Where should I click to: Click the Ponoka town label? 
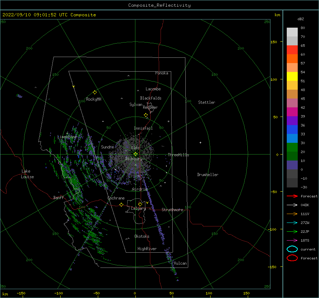pos(162,73)
